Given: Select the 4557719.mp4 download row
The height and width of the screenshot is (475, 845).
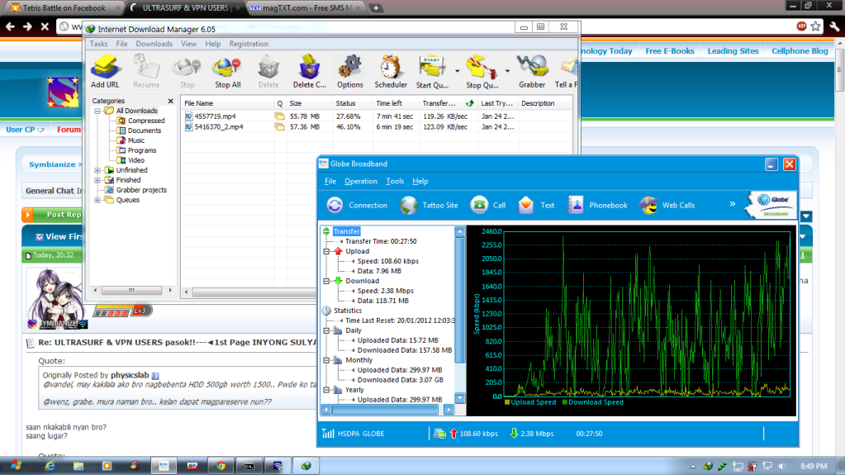Looking at the screenshot, I should [x=377, y=116].
